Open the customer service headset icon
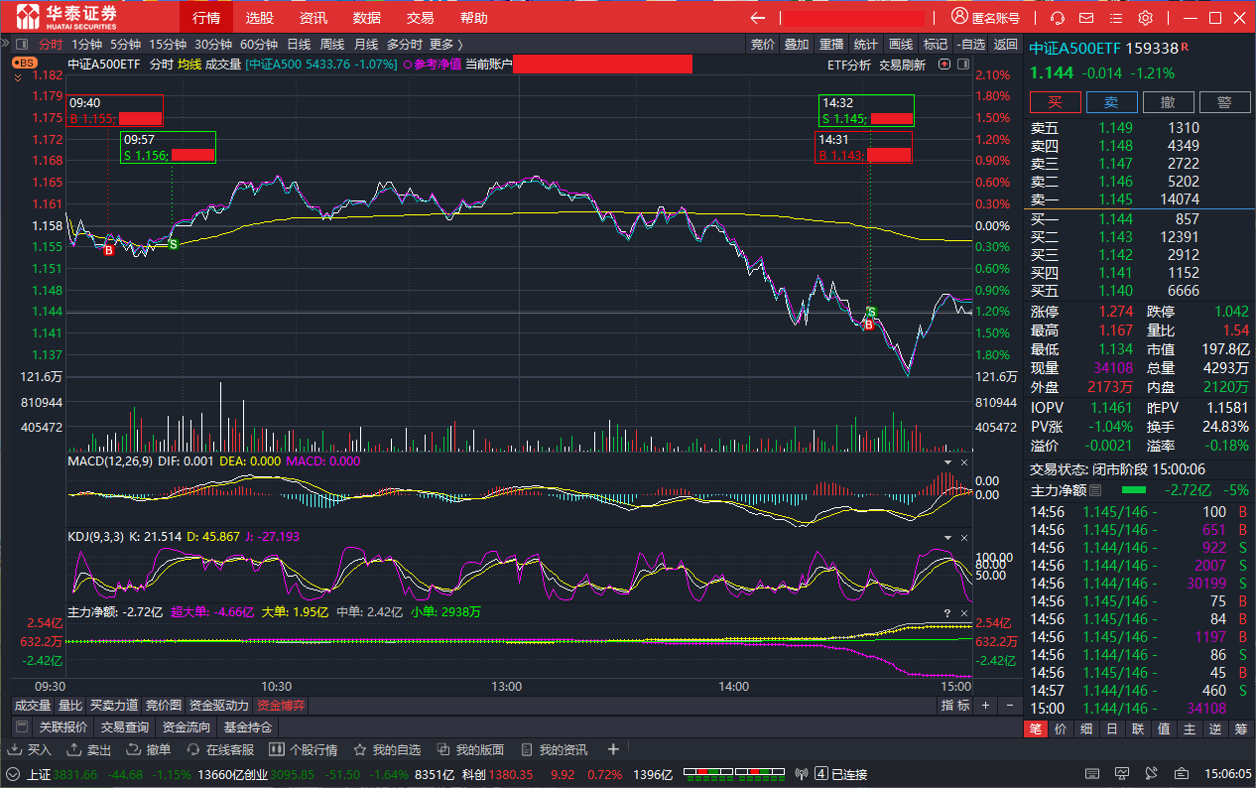 (x=1058, y=18)
